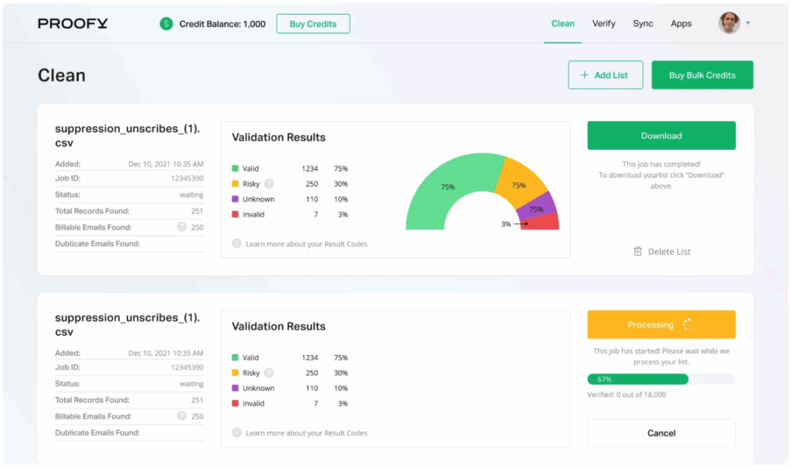
Task: Click the trash icon next to Delete List
Action: tap(637, 252)
